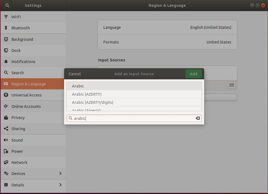Click the Notifications bell icon
Viewport: 268px width, 194px height.
click(6, 61)
